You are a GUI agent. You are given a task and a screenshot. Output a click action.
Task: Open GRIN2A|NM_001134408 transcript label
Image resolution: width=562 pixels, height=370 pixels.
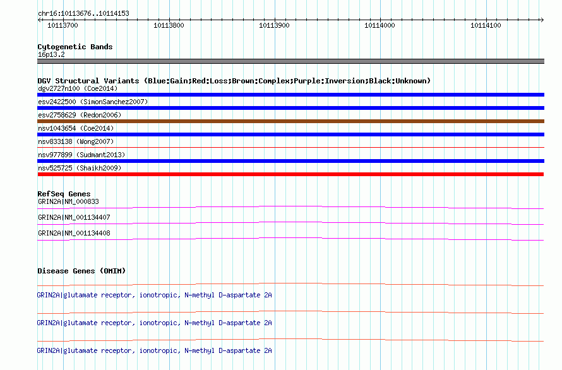tap(74, 233)
